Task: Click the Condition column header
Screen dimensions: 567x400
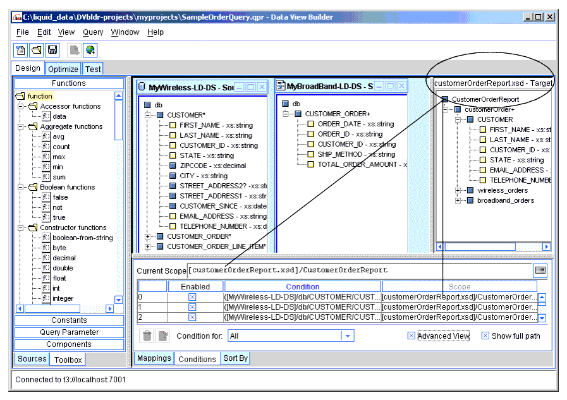Action: point(303,286)
